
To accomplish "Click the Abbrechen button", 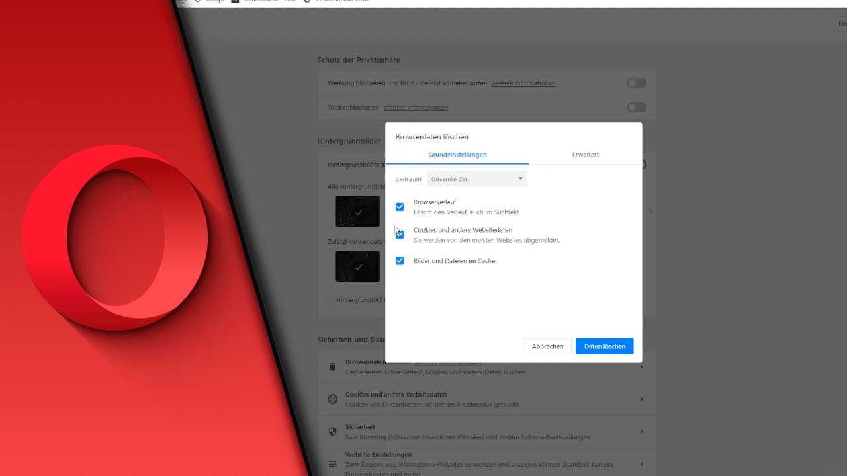I will 547,346.
